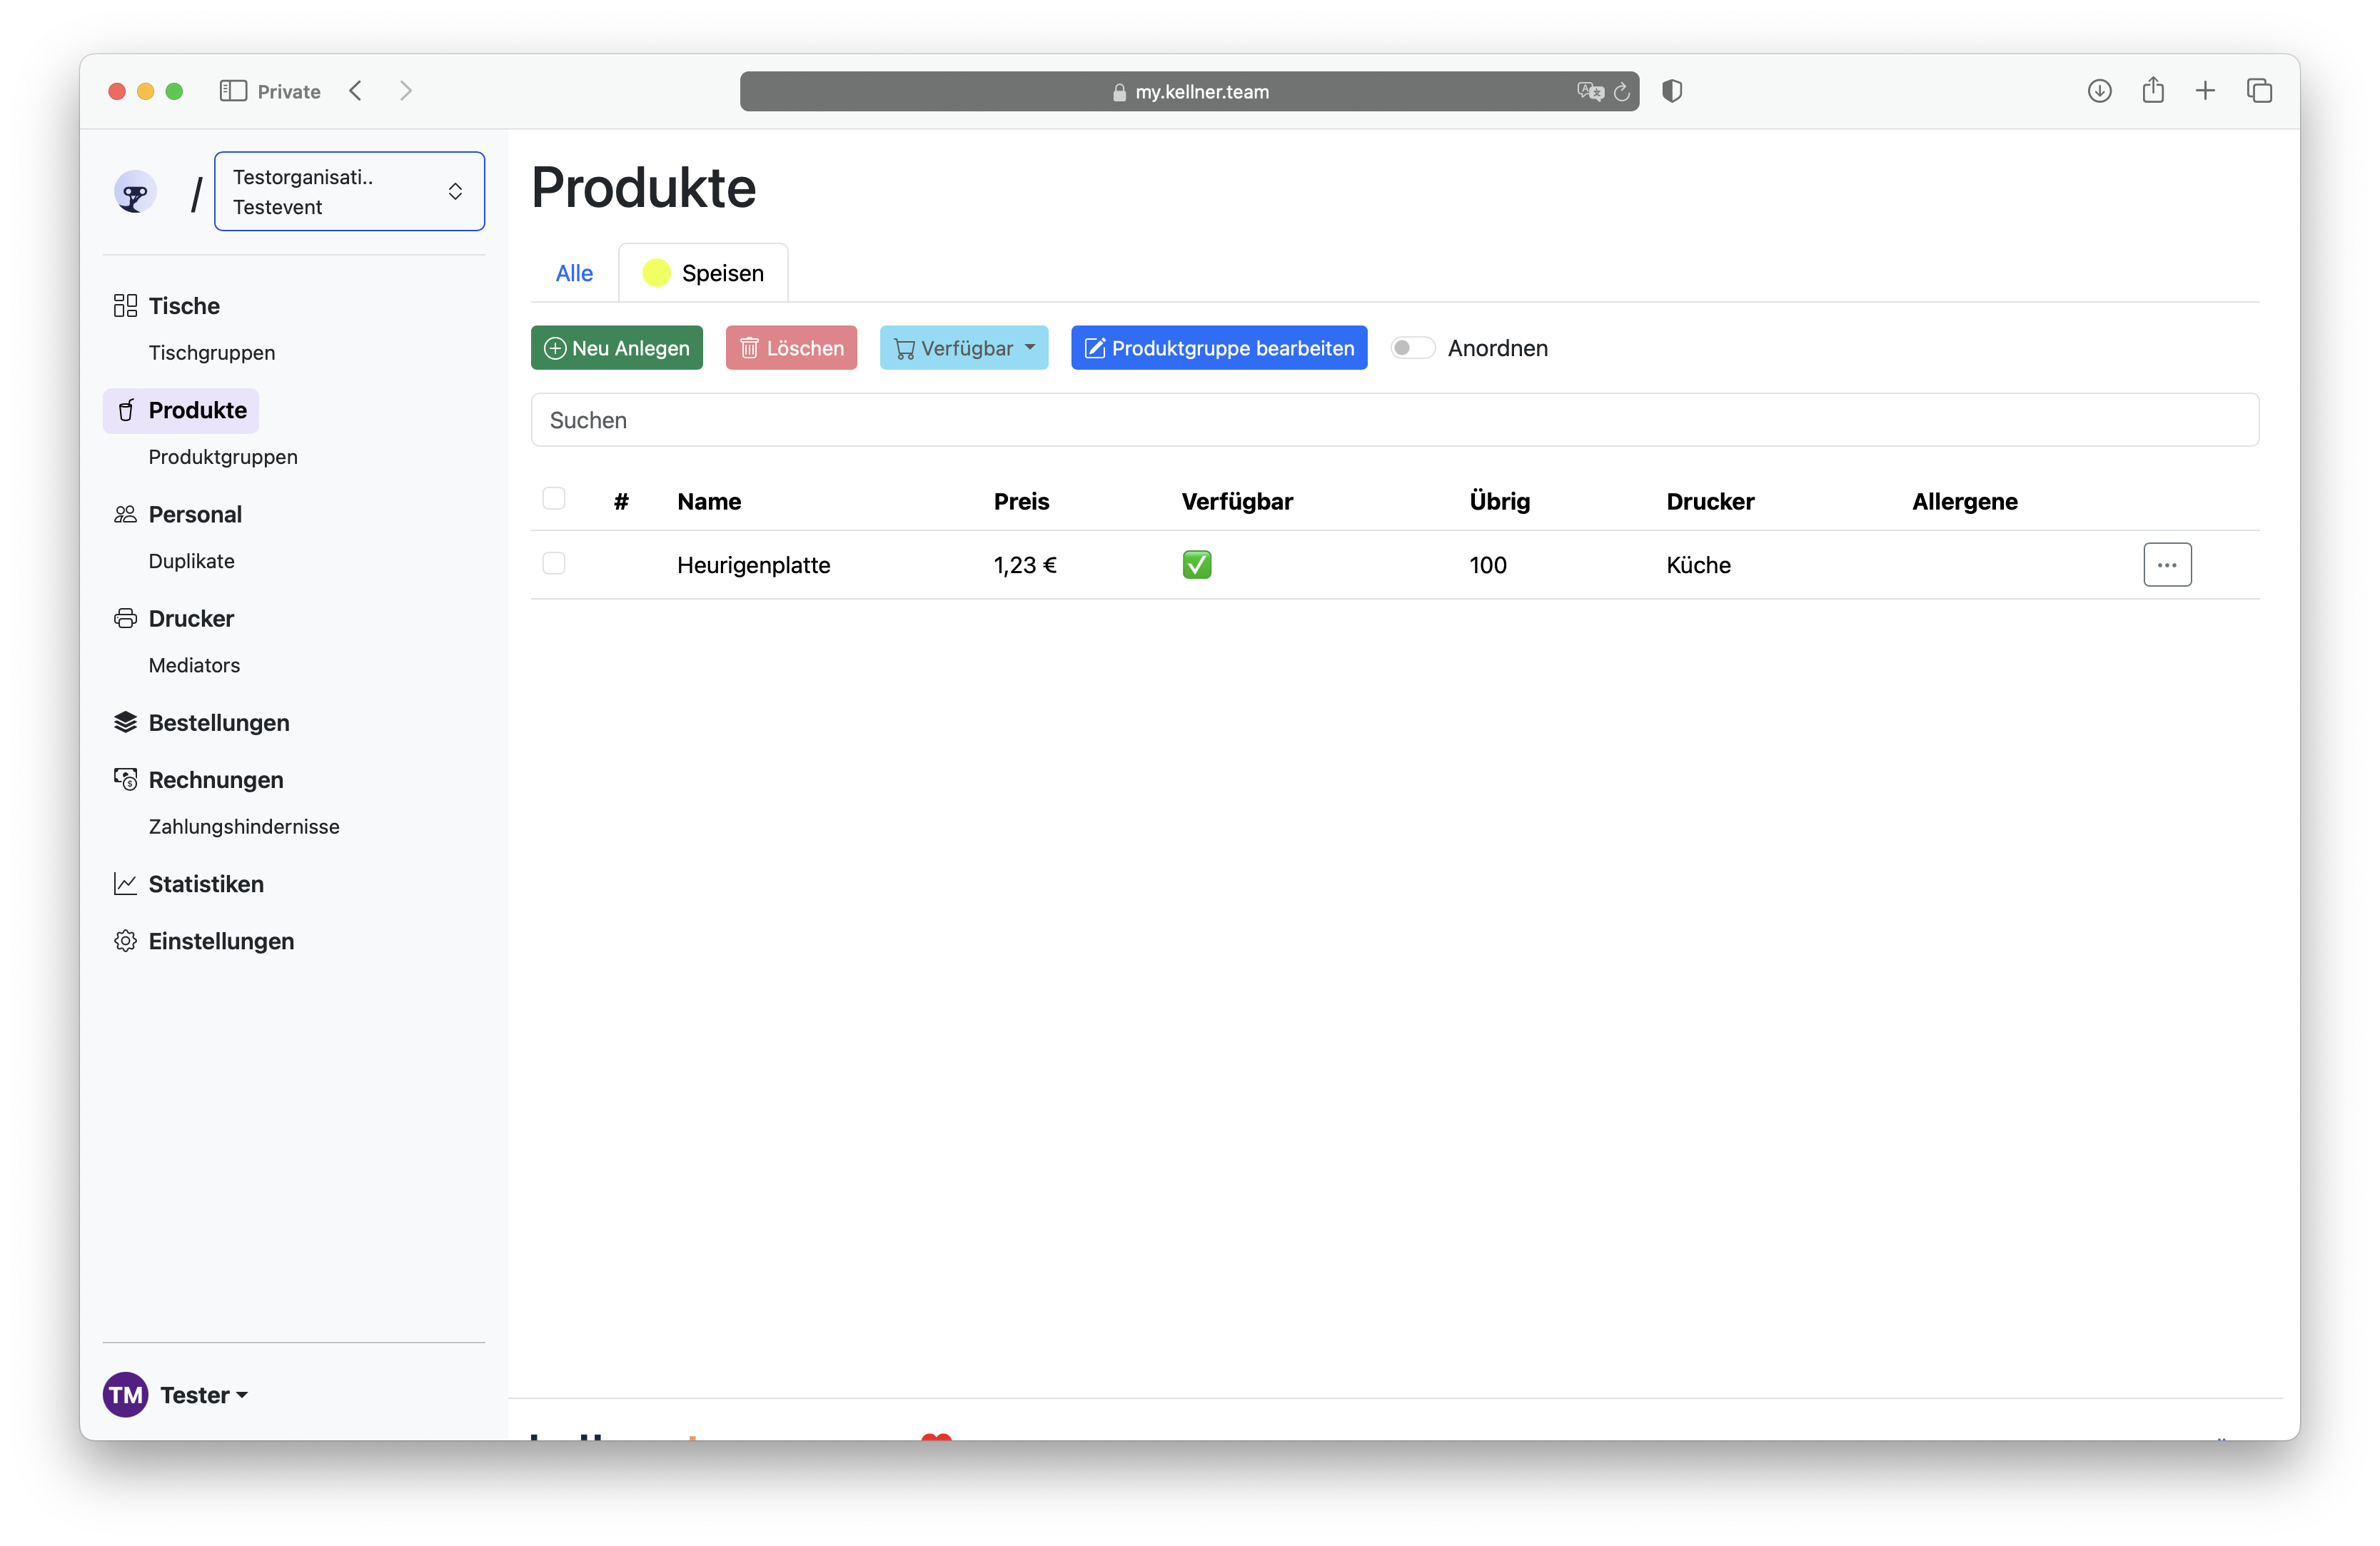Open row actions menu for Heurigenplatte
The image size is (2380, 1546).
coord(2167,564)
